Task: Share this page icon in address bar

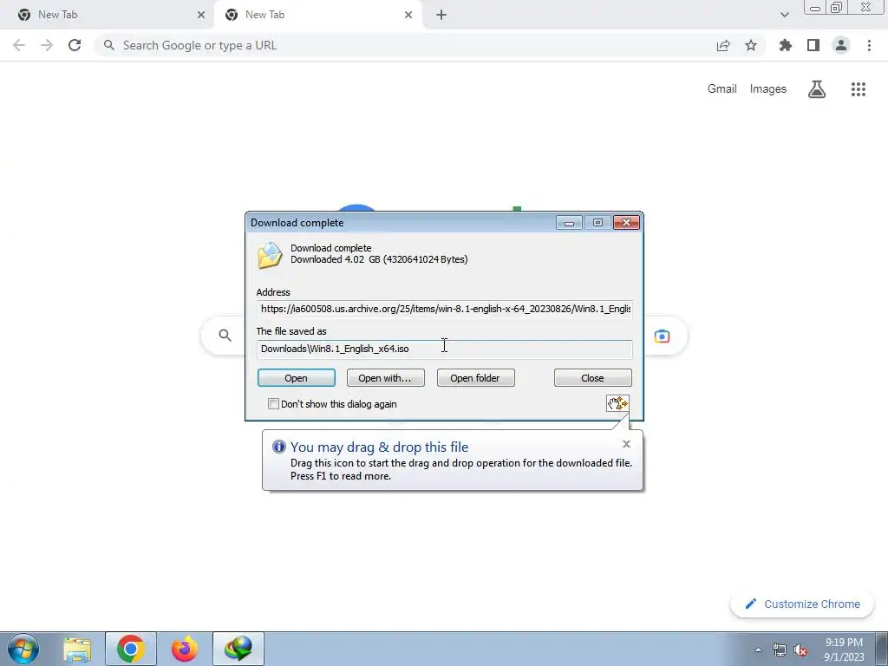Action: 722,45
